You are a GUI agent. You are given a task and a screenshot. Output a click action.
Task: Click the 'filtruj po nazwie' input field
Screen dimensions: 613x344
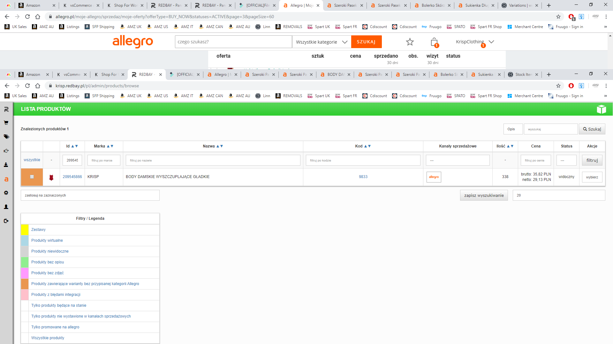213,160
